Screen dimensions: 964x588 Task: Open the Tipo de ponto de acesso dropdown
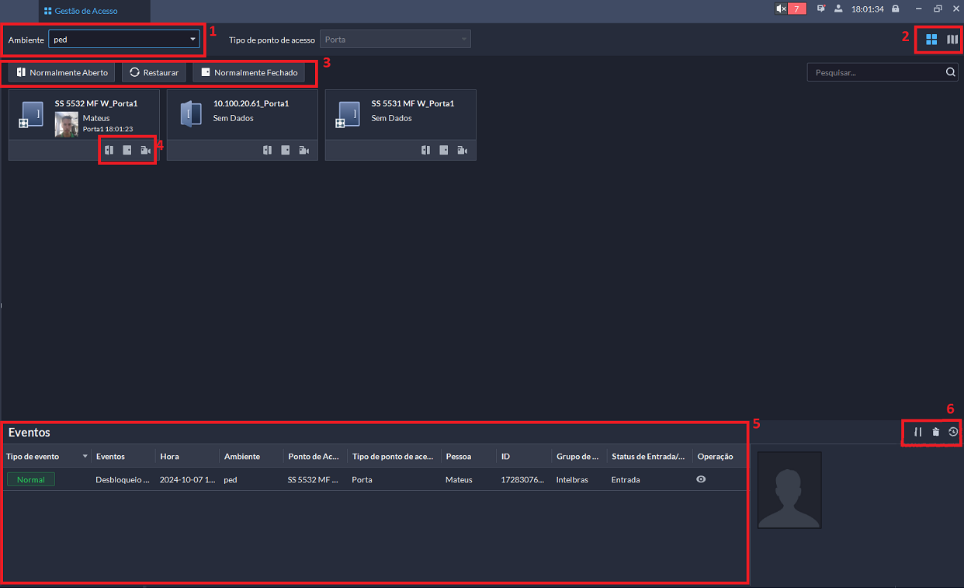click(395, 39)
